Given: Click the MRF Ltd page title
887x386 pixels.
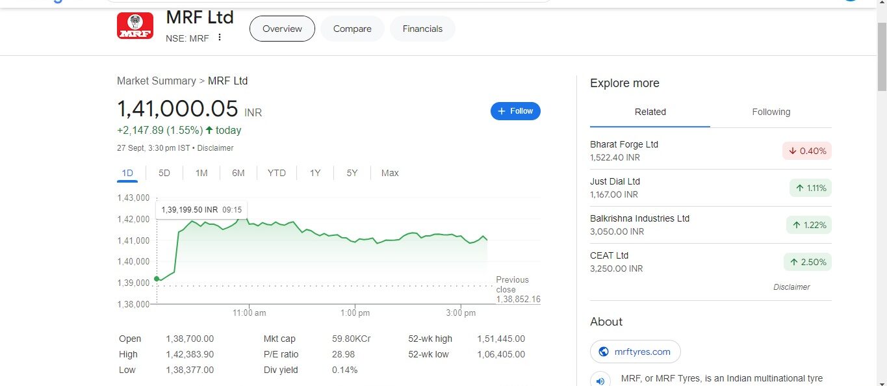Looking at the screenshot, I should point(200,17).
